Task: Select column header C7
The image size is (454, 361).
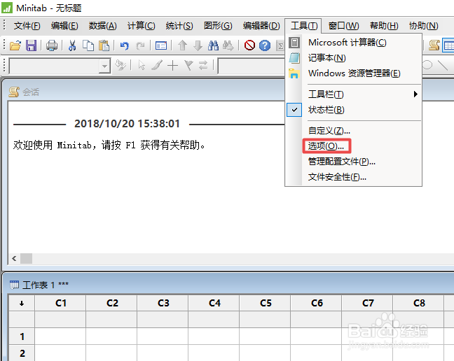Action: tap(368, 303)
